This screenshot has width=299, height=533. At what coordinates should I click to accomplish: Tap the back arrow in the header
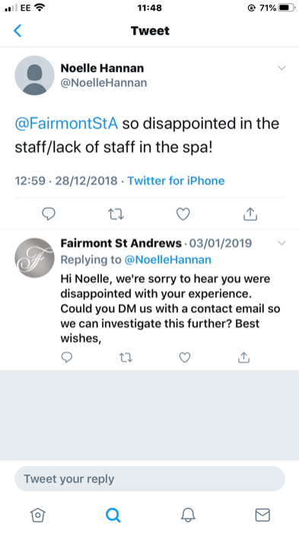pos(17,30)
